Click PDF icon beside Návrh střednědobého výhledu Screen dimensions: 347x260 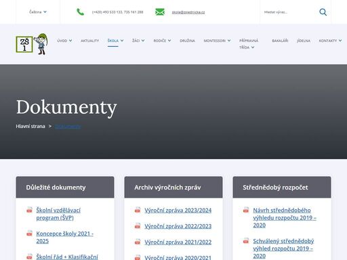246,210
